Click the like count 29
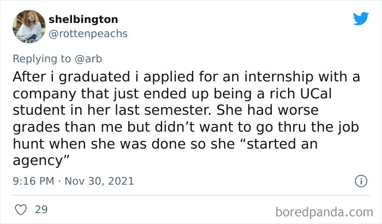Image resolution: width=382 pixels, height=224 pixels. [x=41, y=209]
